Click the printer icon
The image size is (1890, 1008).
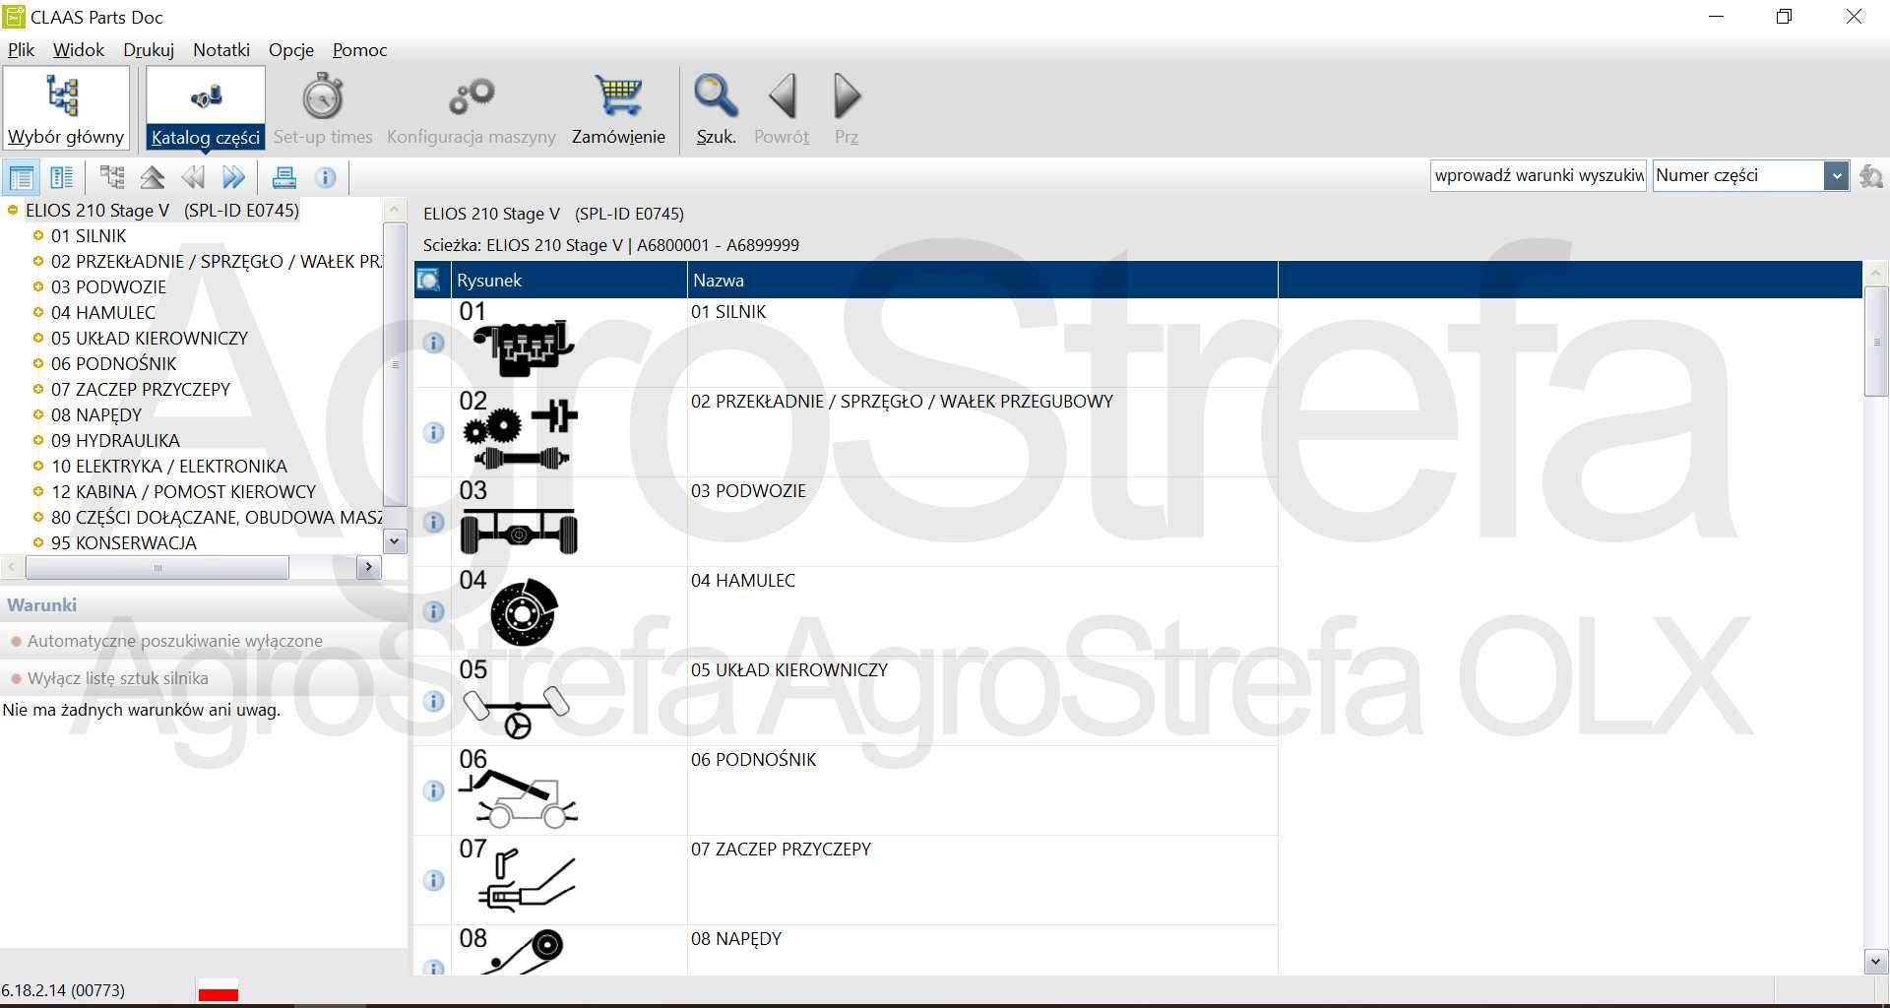pos(284,177)
